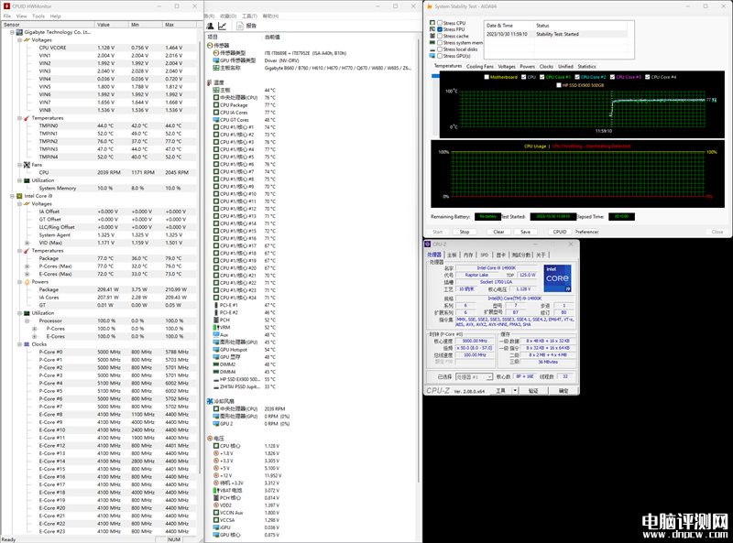Click the Voltages lightning icon under Gigabyte
Image resolution: width=733 pixels, height=543 pixels.
tap(27, 40)
